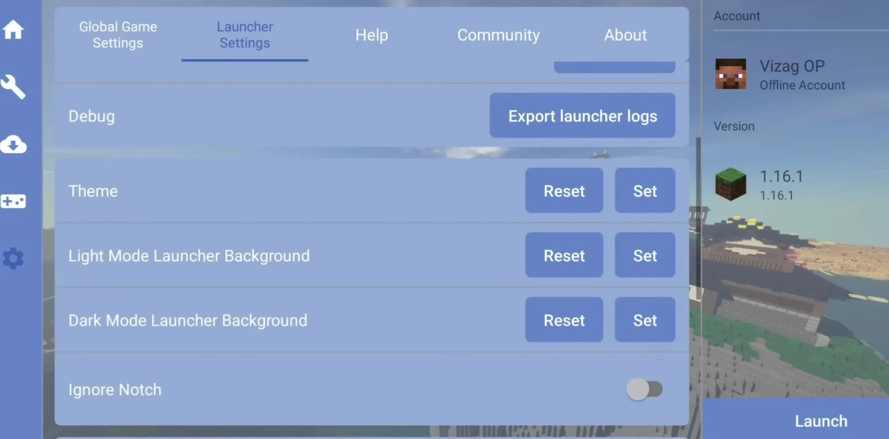Viewport: 889px width, 439px height.
Task: Open the gear settings icon
Action: (x=13, y=258)
